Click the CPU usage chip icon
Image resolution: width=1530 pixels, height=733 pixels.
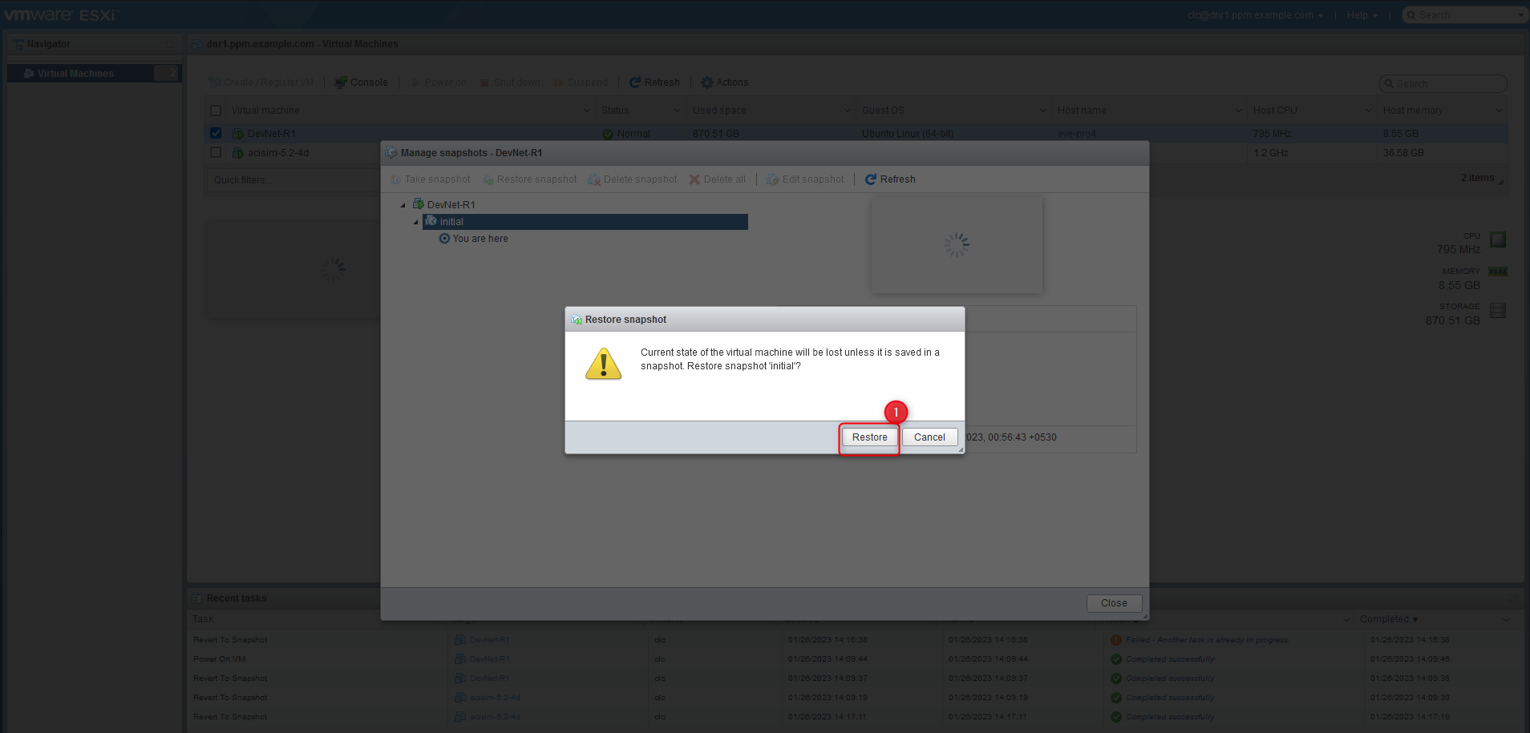coord(1498,240)
